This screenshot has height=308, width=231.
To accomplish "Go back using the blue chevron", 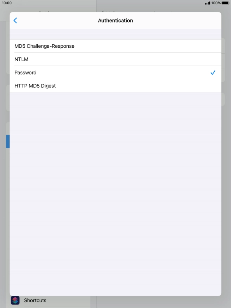I will [x=15, y=21].
